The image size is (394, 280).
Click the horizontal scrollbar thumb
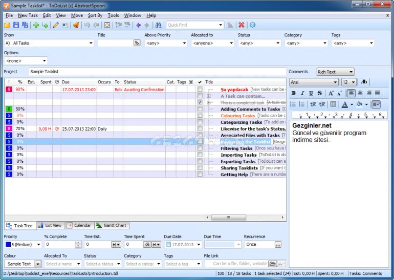[x=228, y=217]
